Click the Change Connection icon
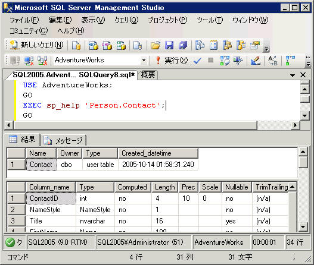Image resolution: width=314 pixels, height=265 pixels. [42, 61]
